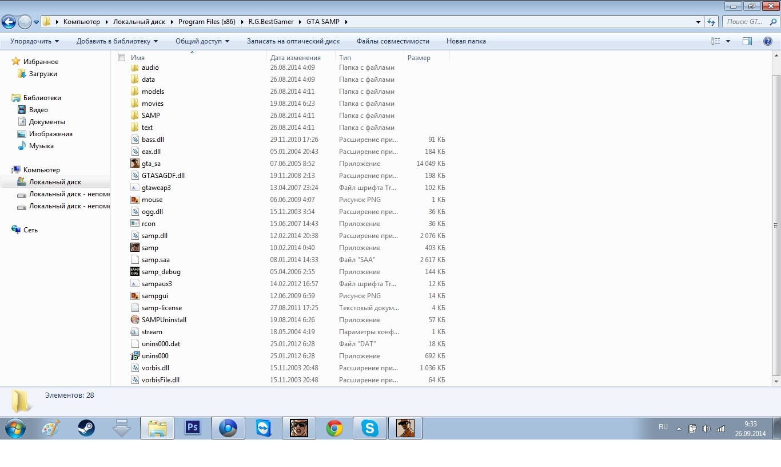This screenshot has height=467, width=781.
Task: Click the Forward navigation arrow button
Action: [25, 22]
